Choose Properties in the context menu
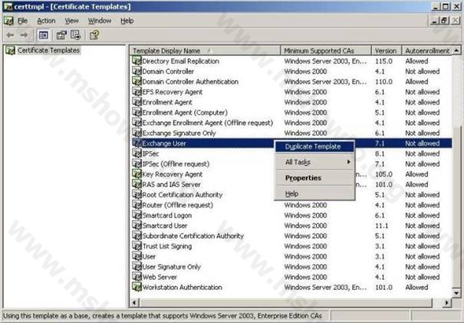 [x=314, y=178]
